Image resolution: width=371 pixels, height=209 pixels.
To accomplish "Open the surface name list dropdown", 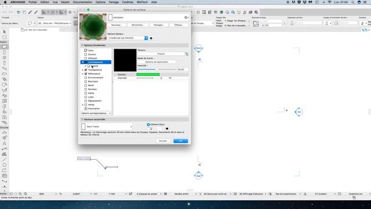I will (187, 17).
